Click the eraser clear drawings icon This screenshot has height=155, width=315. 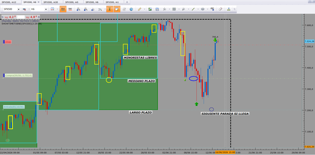coord(220,9)
